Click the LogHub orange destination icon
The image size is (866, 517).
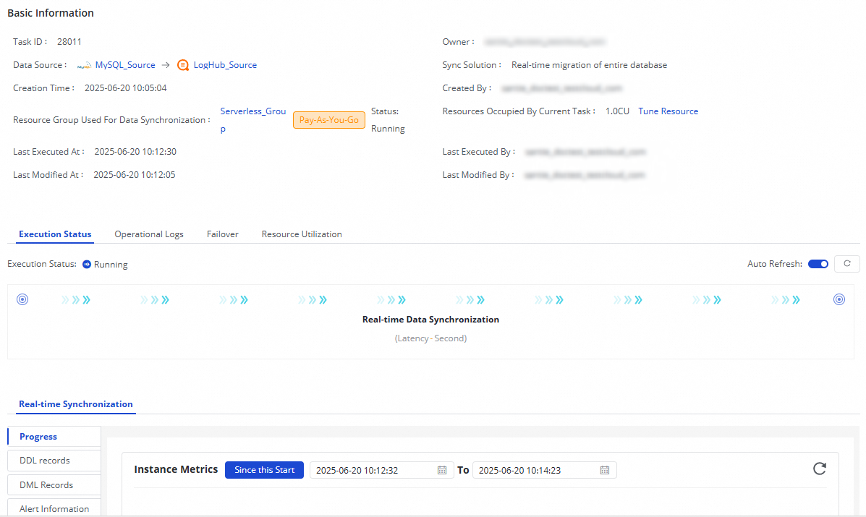(183, 65)
